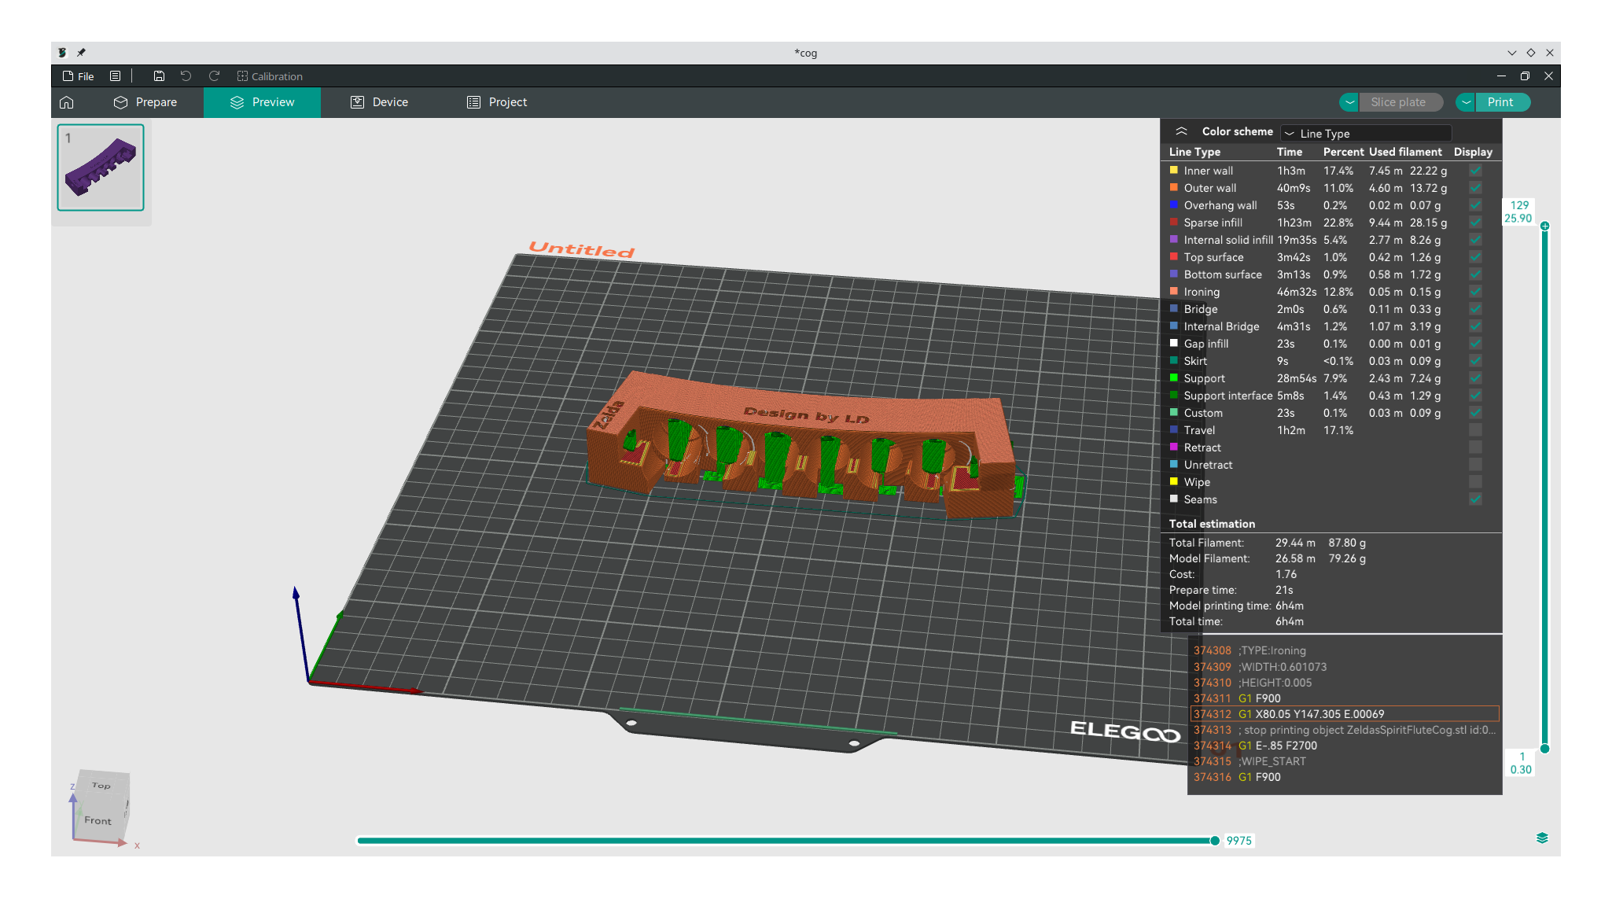Click the Project tab list icon
1612x917 pixels.
pos(473,102)
